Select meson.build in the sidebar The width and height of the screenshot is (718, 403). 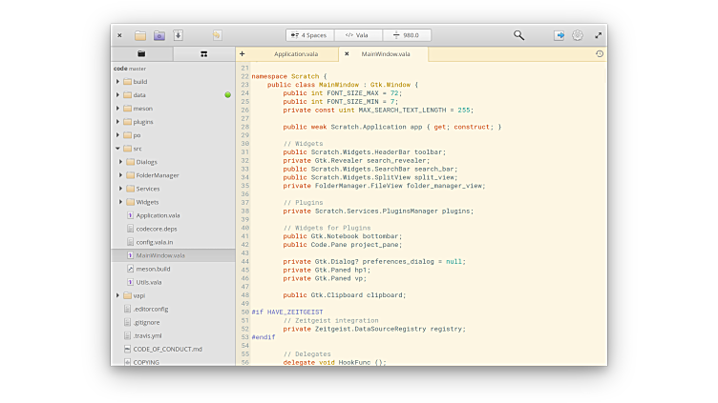(153, 269)
